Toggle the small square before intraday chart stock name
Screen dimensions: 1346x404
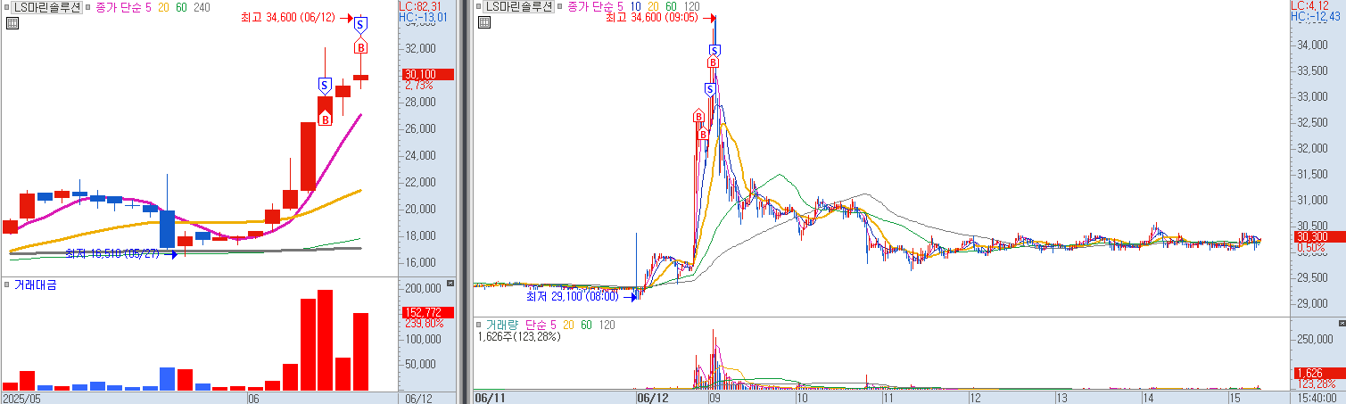pyautogui.click(x=478, y=7)
